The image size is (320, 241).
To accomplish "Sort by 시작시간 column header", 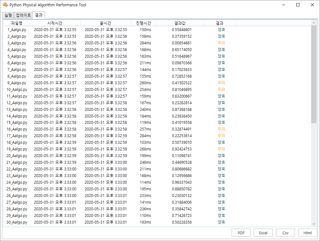I will pos(55,23).
